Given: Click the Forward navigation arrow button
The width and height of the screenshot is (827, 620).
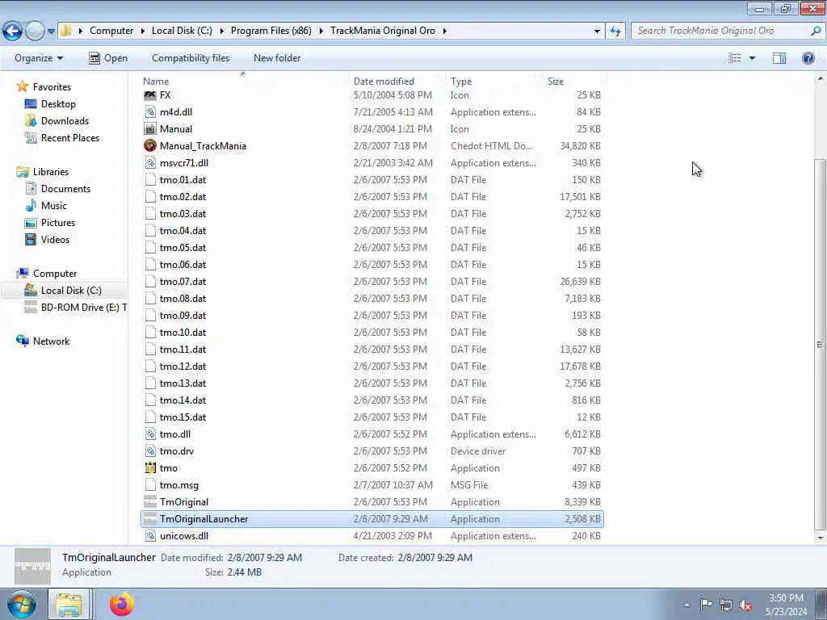Looking at the screenshot, I should 35,31.
